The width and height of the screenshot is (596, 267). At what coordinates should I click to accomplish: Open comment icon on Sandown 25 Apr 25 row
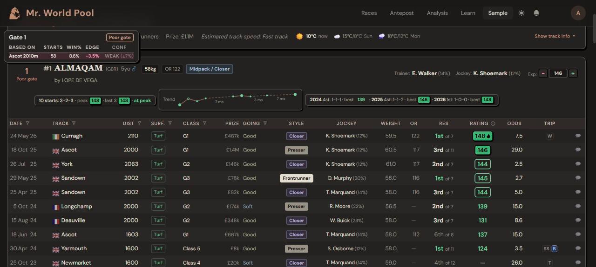coord(578,192)
